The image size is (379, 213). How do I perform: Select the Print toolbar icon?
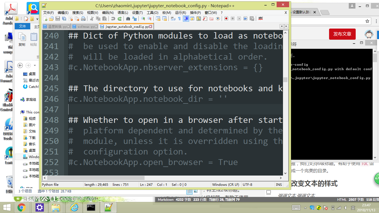click(x=83, y=19)
